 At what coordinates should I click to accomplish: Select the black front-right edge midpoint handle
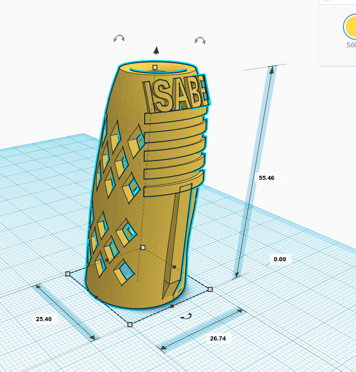point(172,306)
